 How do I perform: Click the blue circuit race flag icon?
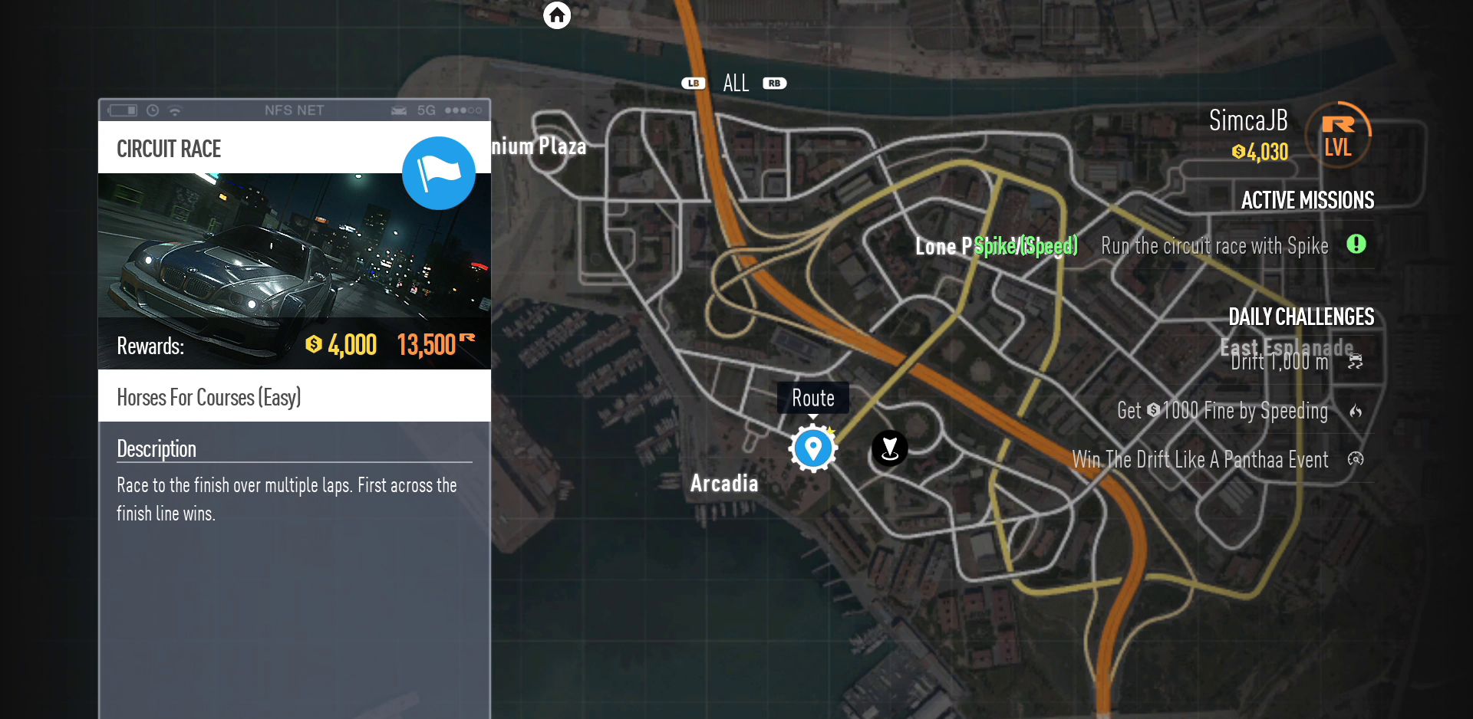point(439,173)
